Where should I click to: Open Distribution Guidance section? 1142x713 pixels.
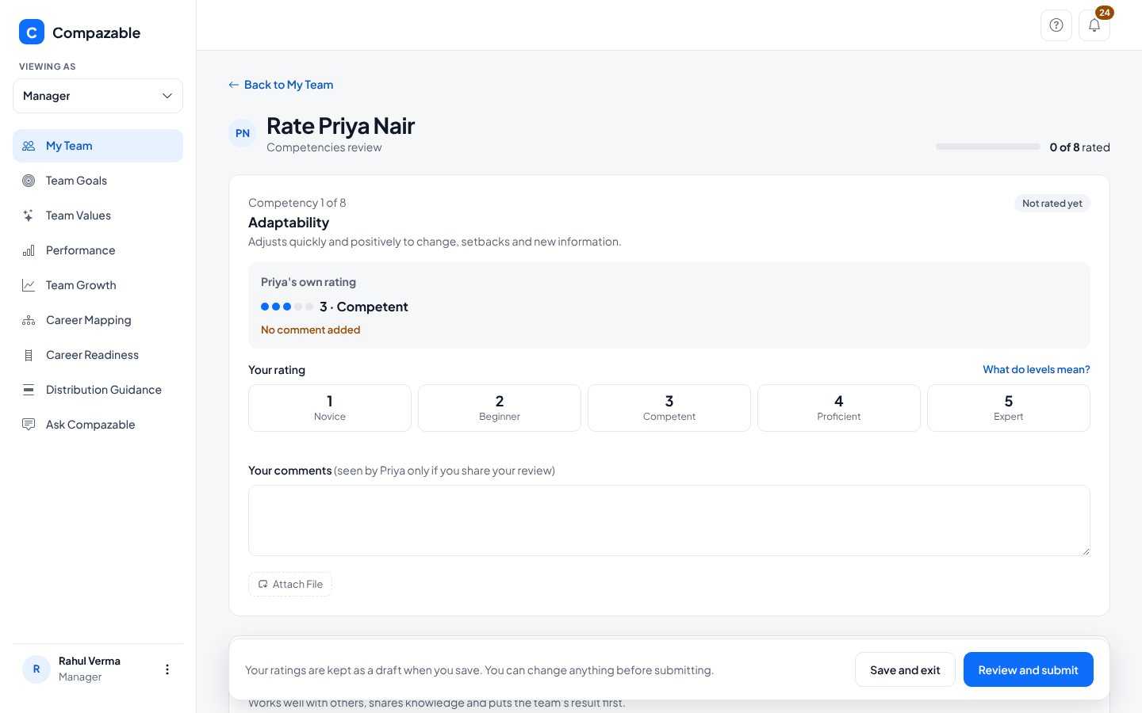pyautogui.click(x=98, y=390)
